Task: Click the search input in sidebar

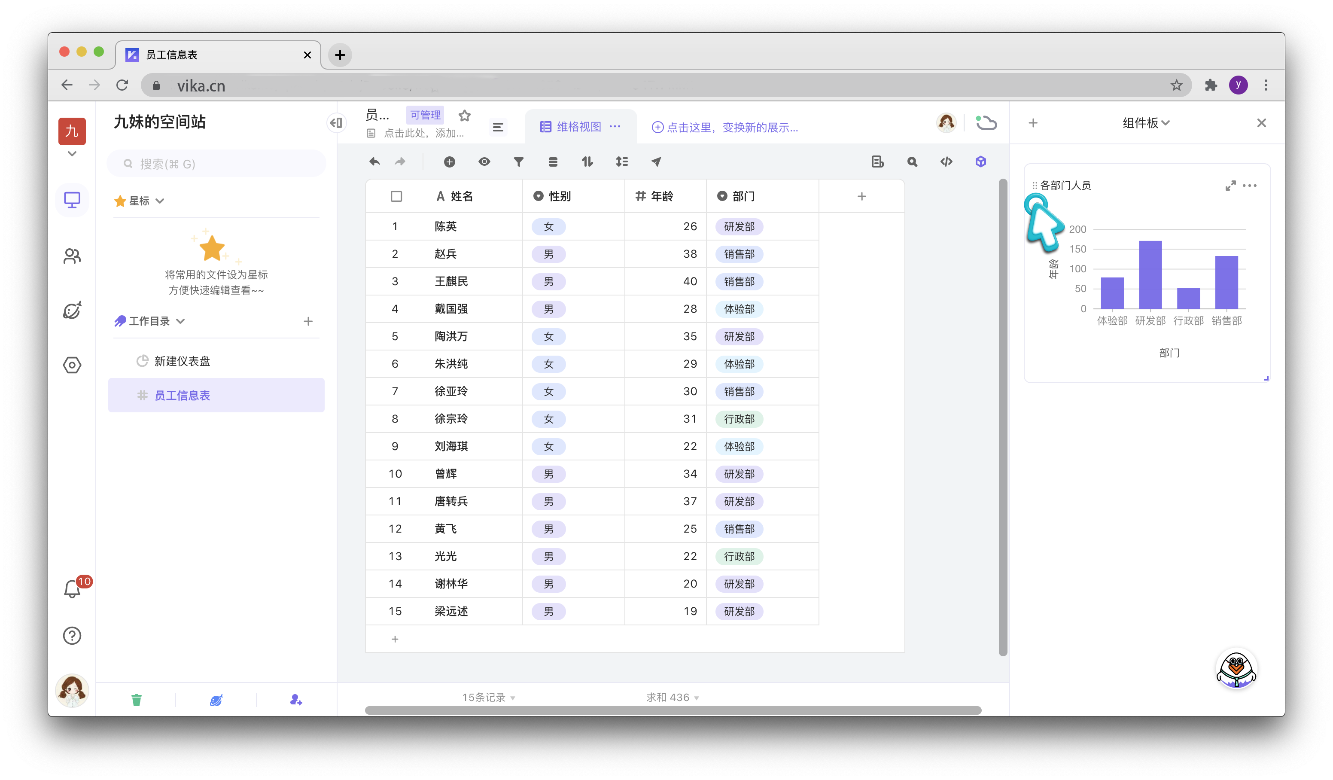Action: point(217,164)
